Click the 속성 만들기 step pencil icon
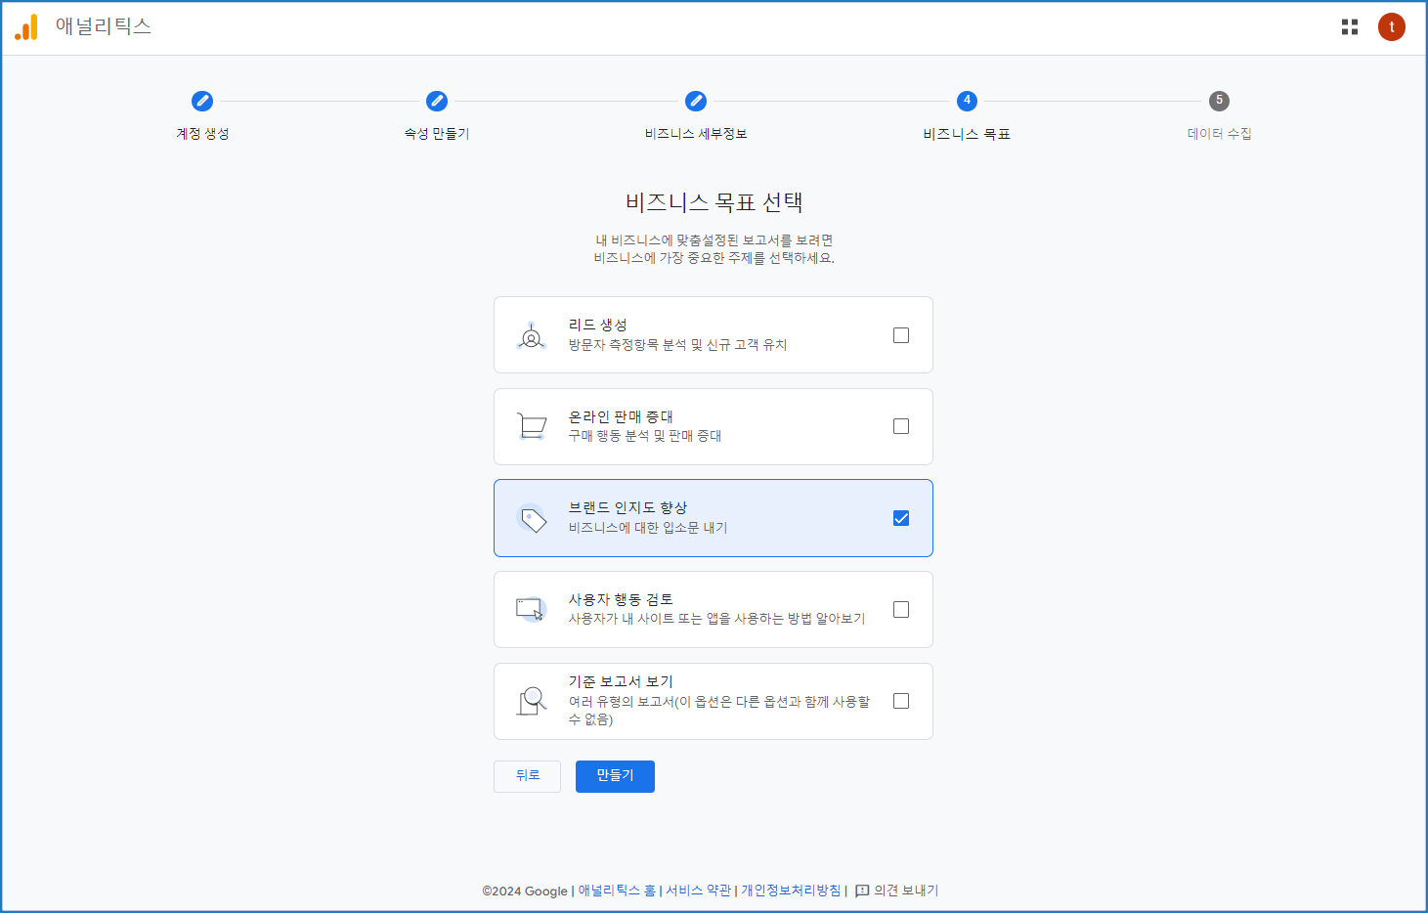 pos(437,101)
